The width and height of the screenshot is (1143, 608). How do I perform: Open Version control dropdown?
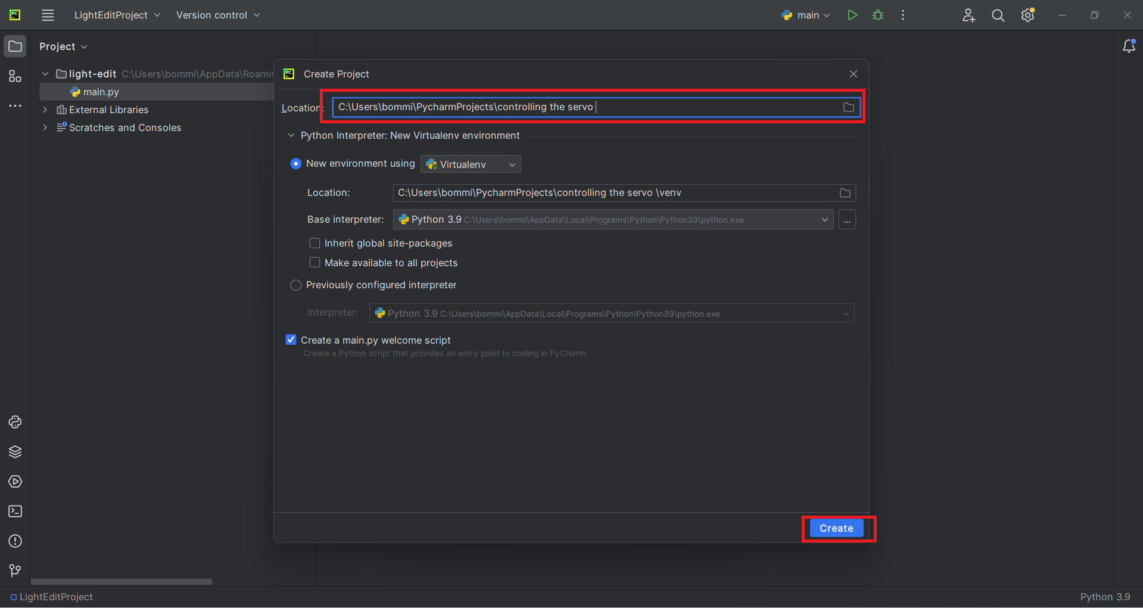[218, 15]
